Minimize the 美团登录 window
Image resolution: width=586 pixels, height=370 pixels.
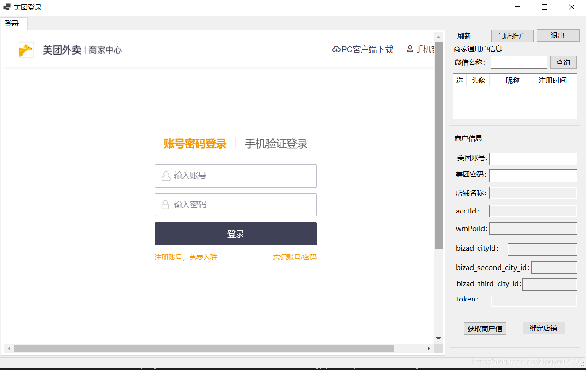517,7
